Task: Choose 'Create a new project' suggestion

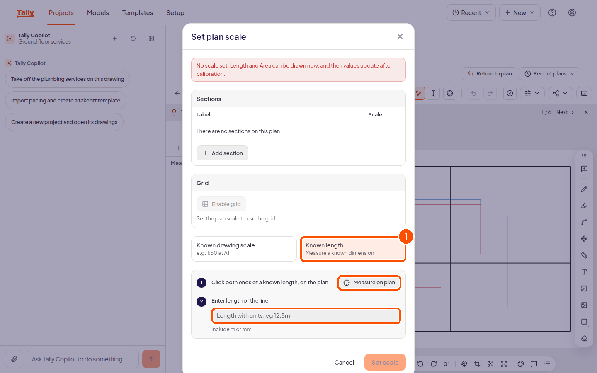Action: click(64, 122)
